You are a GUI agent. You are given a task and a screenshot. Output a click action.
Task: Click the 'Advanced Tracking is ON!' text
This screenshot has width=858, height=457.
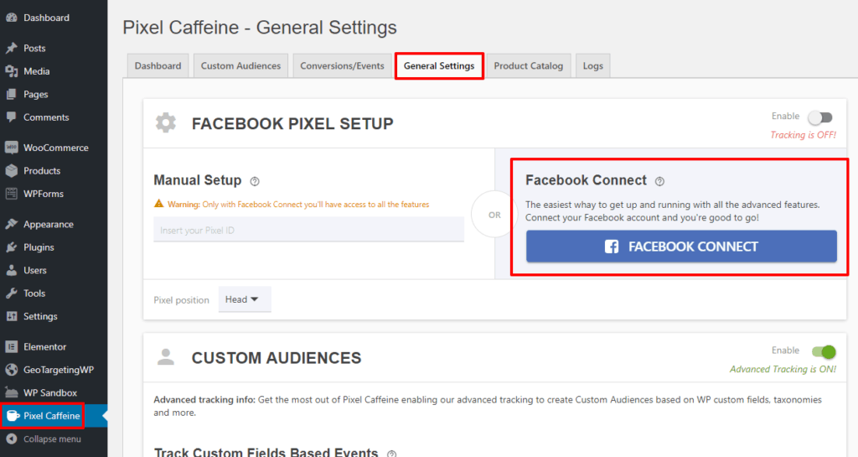[783, 370]
